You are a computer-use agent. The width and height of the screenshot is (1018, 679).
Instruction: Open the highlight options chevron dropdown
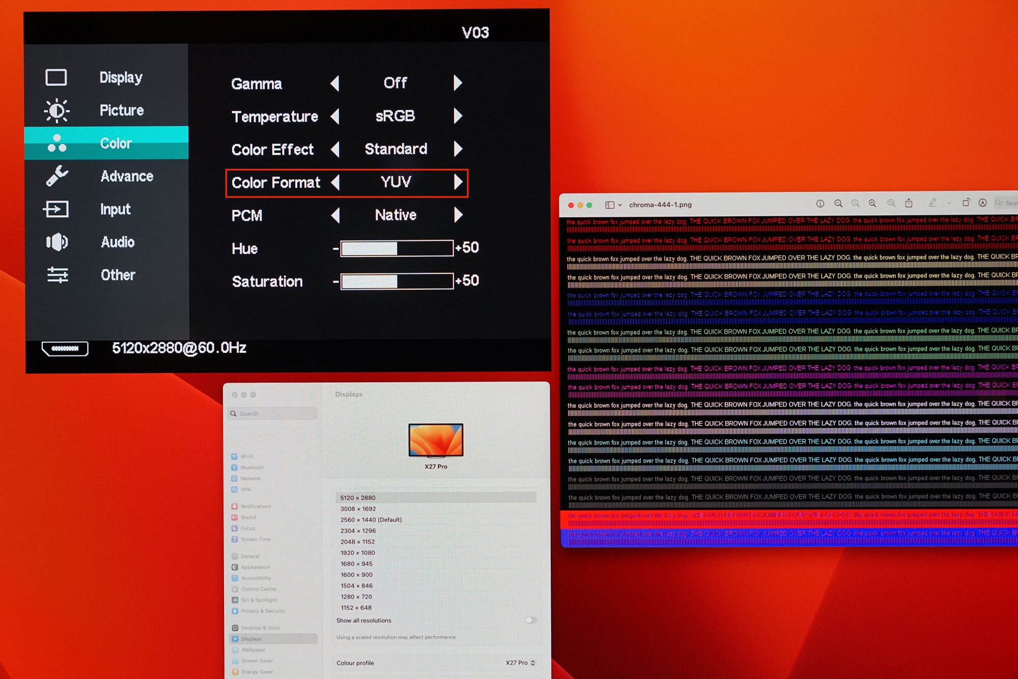949,203
